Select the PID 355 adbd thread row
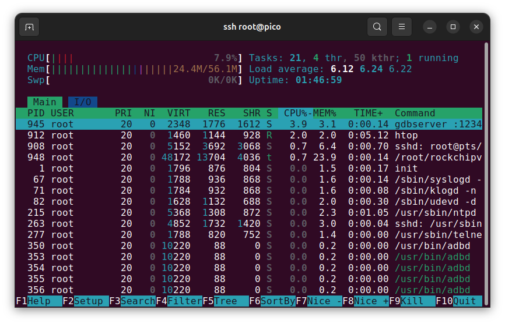Screen dimensions: 505x324 coord(249,279)
